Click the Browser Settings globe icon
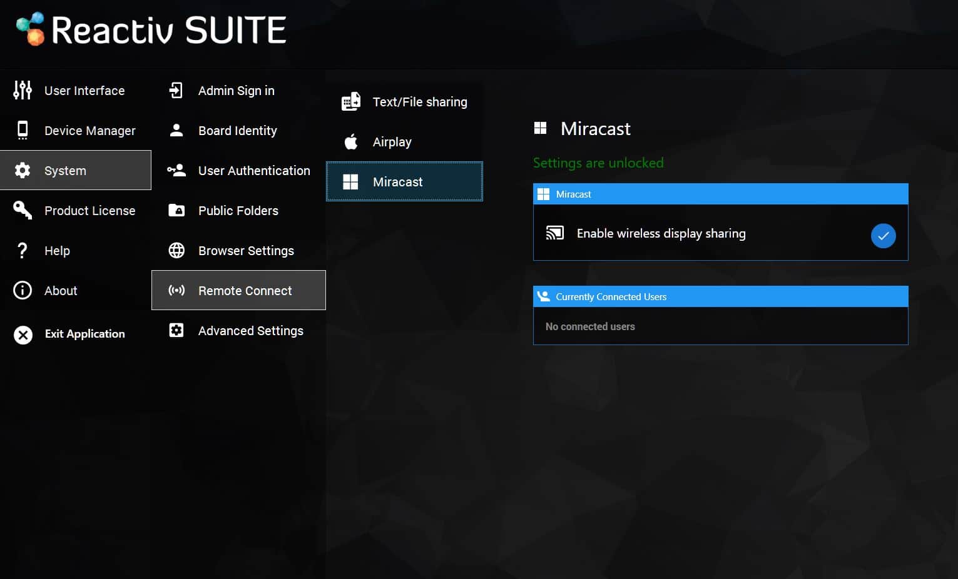958x579 pixels. (x=176, y=250)
